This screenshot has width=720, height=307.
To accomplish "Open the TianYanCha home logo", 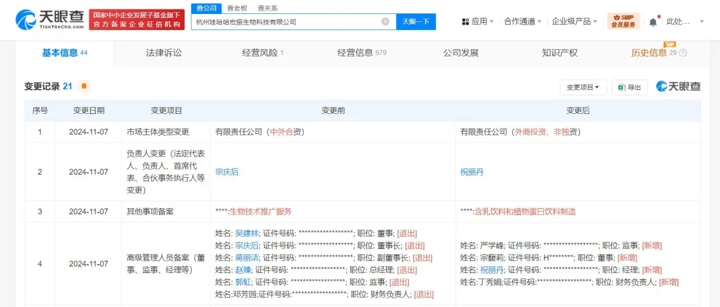I will coord(49,20).
